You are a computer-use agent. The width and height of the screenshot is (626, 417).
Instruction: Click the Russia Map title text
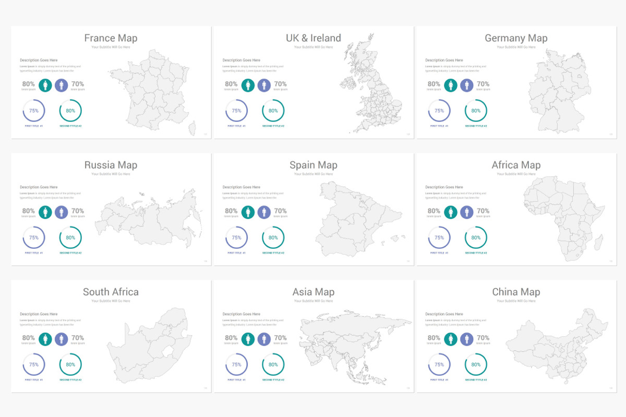pyautogui.click(x=111, y=165)
